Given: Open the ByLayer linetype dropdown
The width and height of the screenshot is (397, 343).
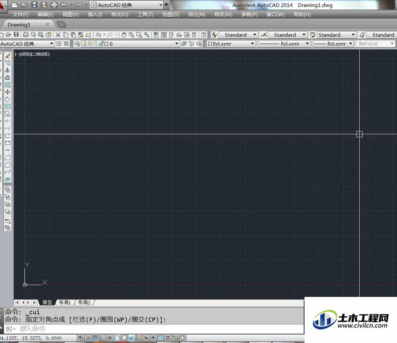Looking at the screenshot, I should click(x=283, y=44).
